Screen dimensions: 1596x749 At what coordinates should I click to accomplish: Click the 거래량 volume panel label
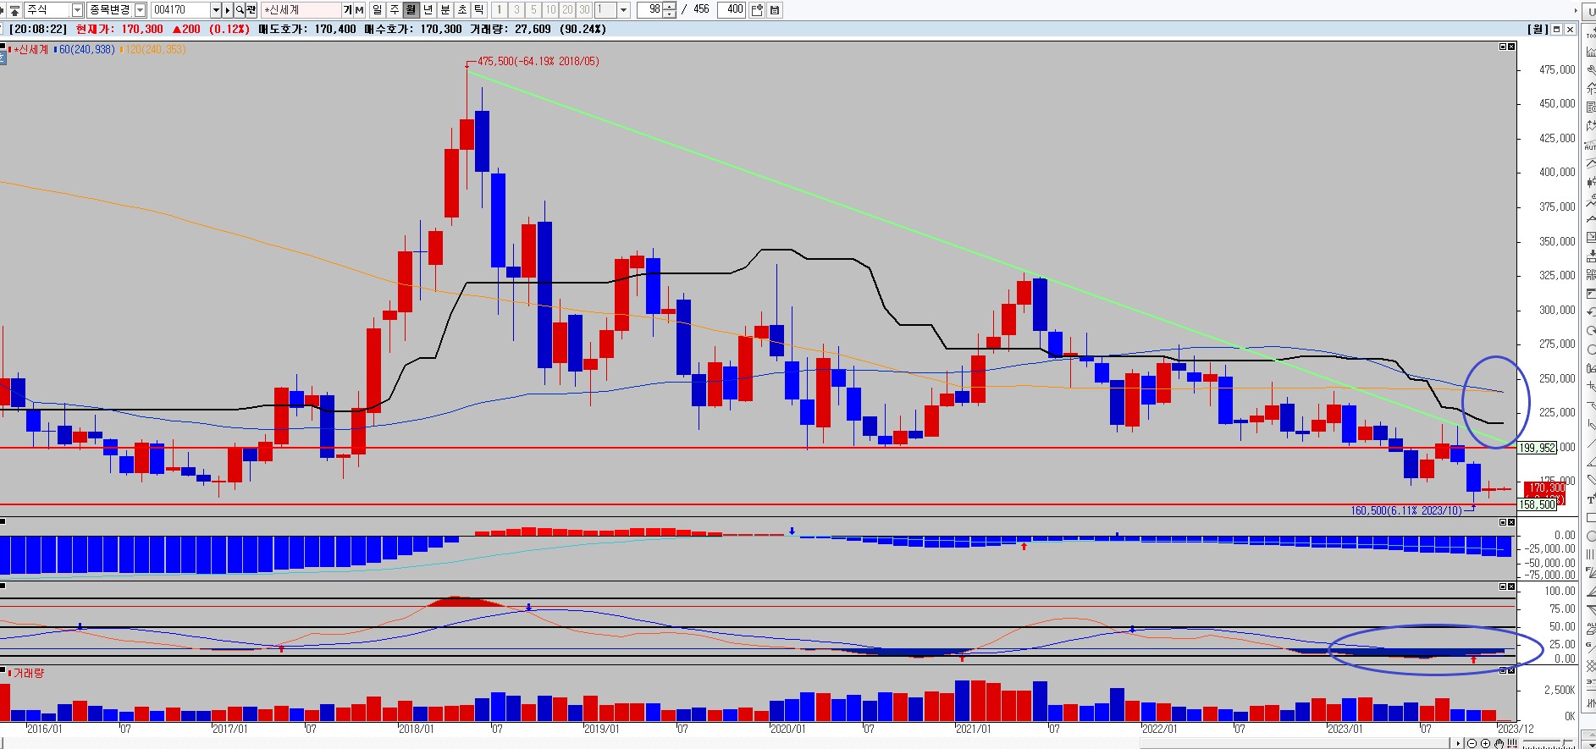[29, 673]
